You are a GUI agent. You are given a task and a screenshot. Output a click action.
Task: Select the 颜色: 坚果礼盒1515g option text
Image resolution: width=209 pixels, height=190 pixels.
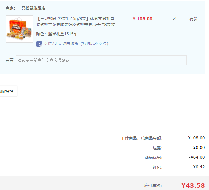(56, 34)
